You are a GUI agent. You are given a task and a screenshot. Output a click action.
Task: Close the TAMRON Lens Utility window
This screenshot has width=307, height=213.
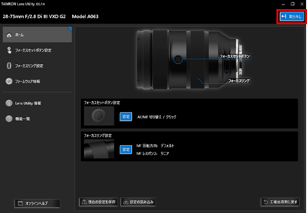tap(302, 4)
